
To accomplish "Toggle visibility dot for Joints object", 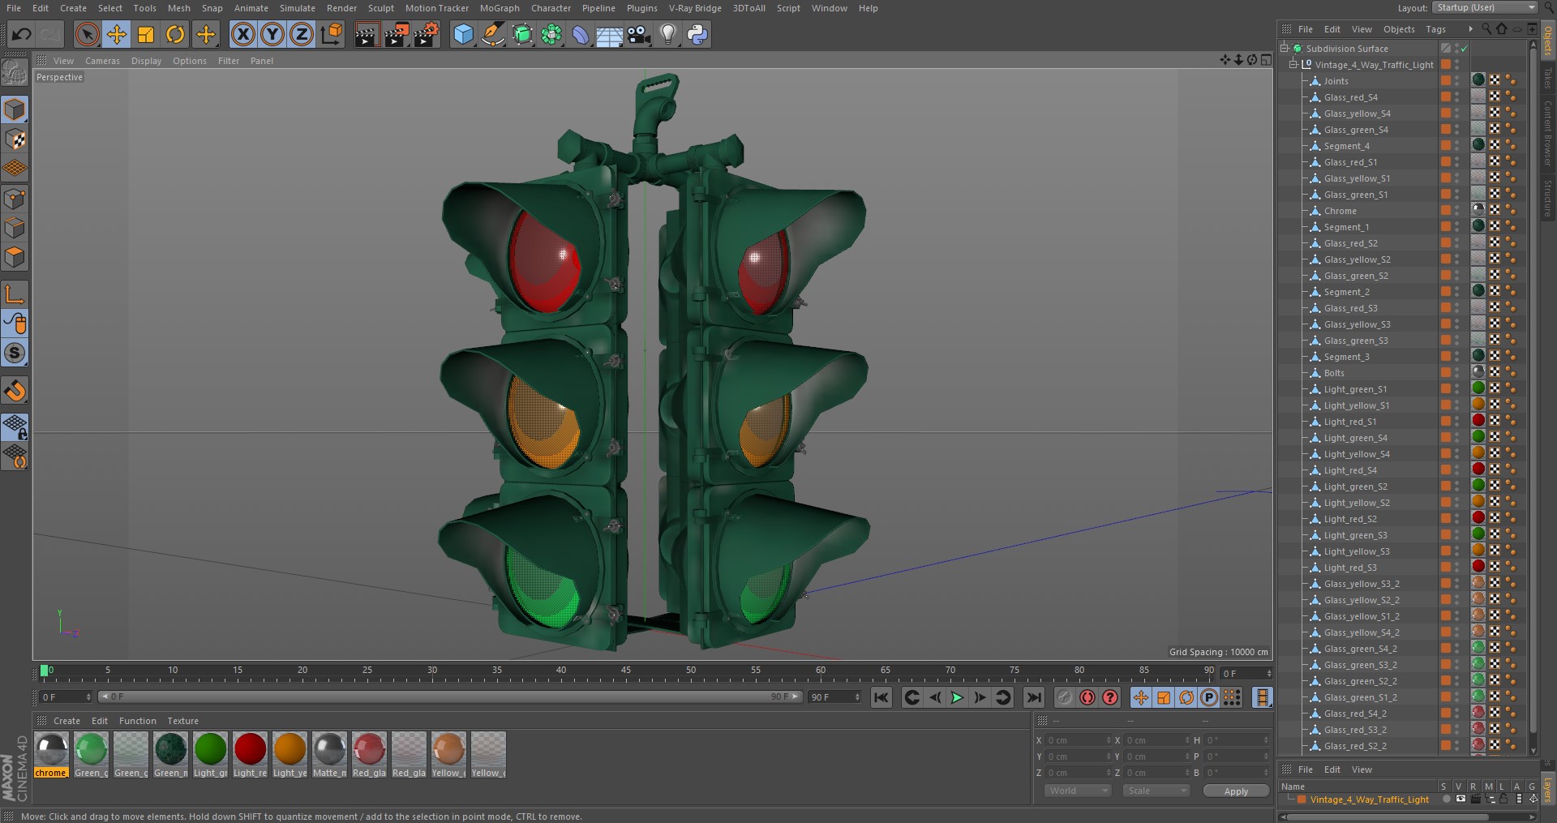I will [x=1456, y=79].
